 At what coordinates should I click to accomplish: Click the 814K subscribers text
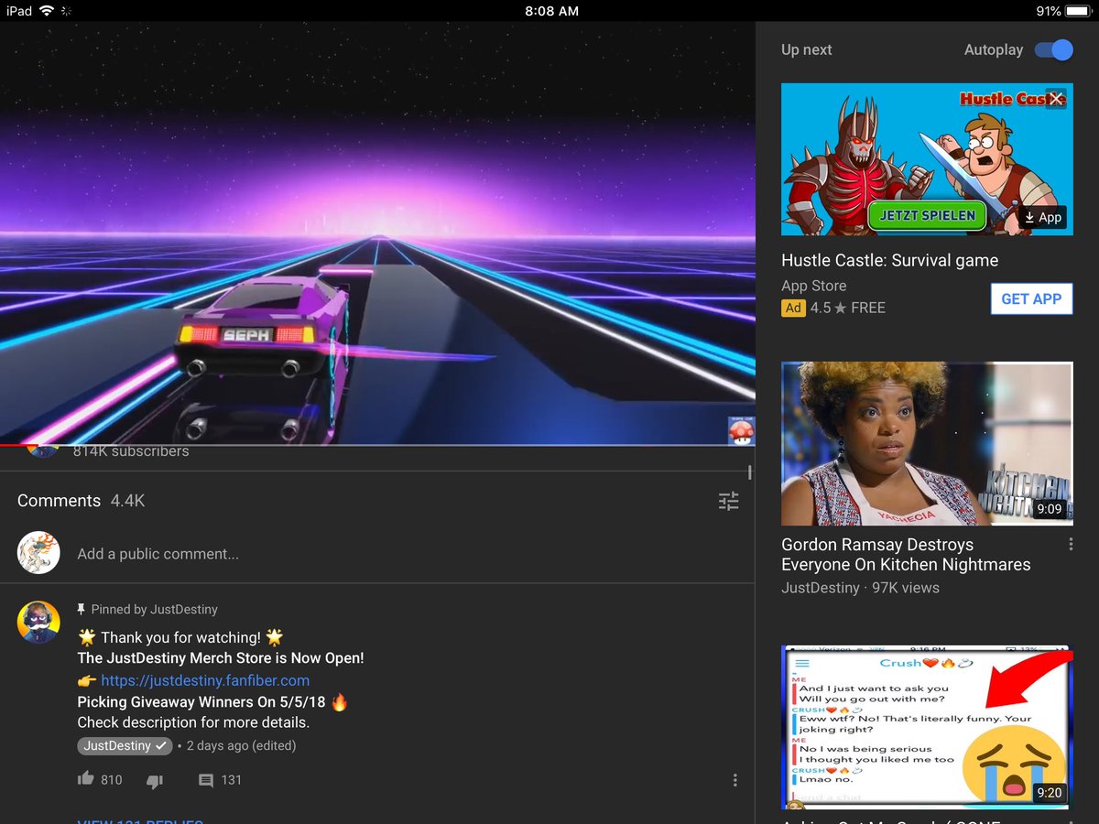click(131, 450)
